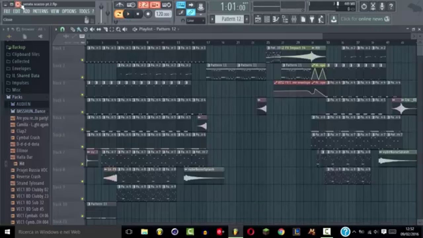Select the Delete tool in Playlist
Viewport: 423px width, 238px height.
click(86, 29)
